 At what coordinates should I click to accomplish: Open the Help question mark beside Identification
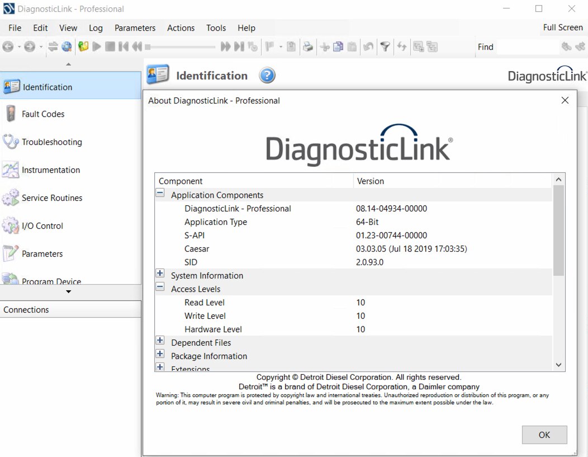click(x=267, y=75)
